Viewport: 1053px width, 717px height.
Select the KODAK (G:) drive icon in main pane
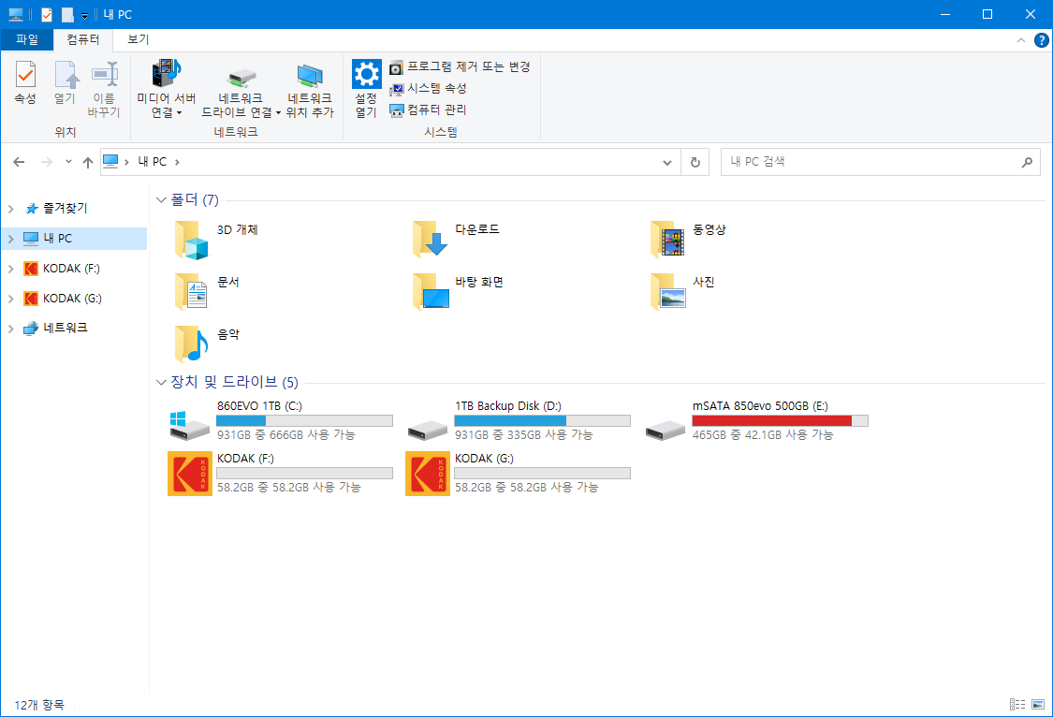click(428, 474)
